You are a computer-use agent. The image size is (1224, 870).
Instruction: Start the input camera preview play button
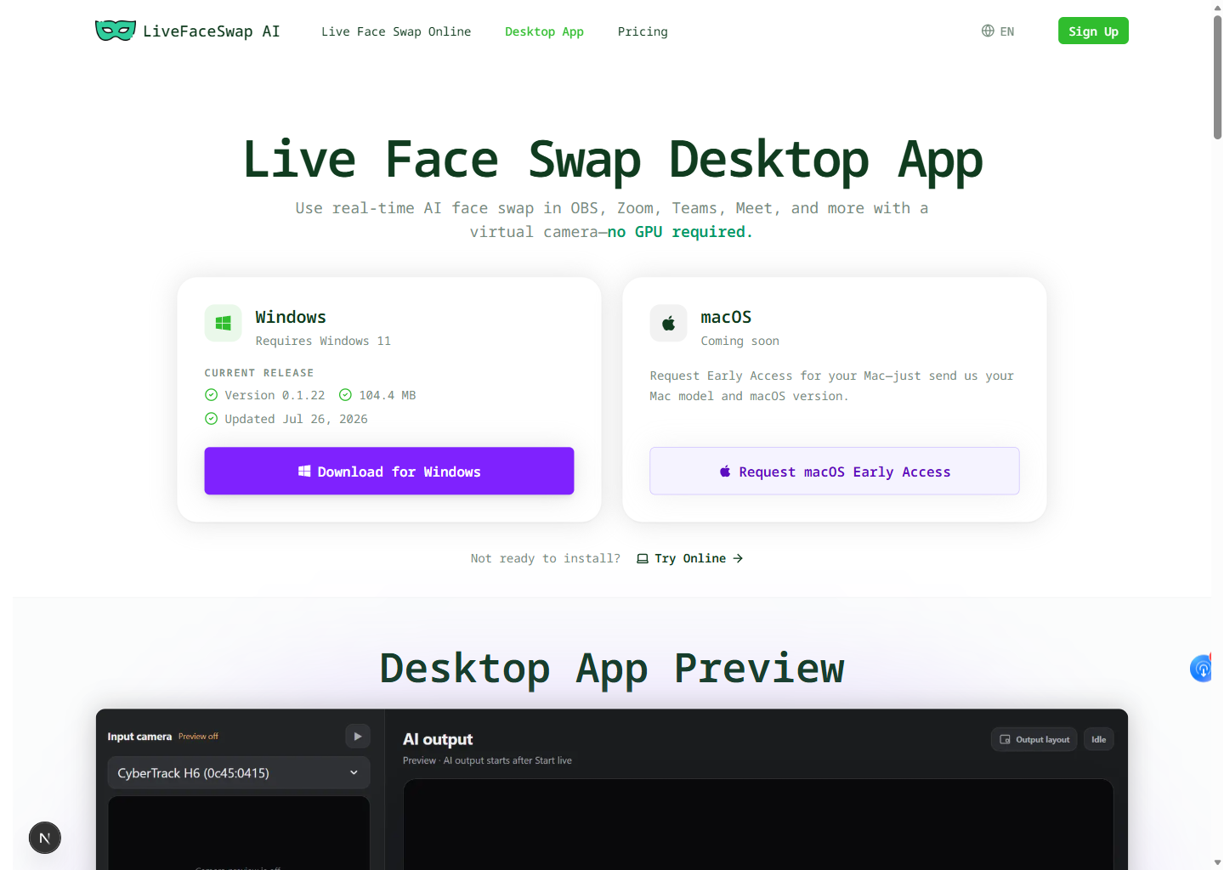pyautogui.click(x=358, y=736)
